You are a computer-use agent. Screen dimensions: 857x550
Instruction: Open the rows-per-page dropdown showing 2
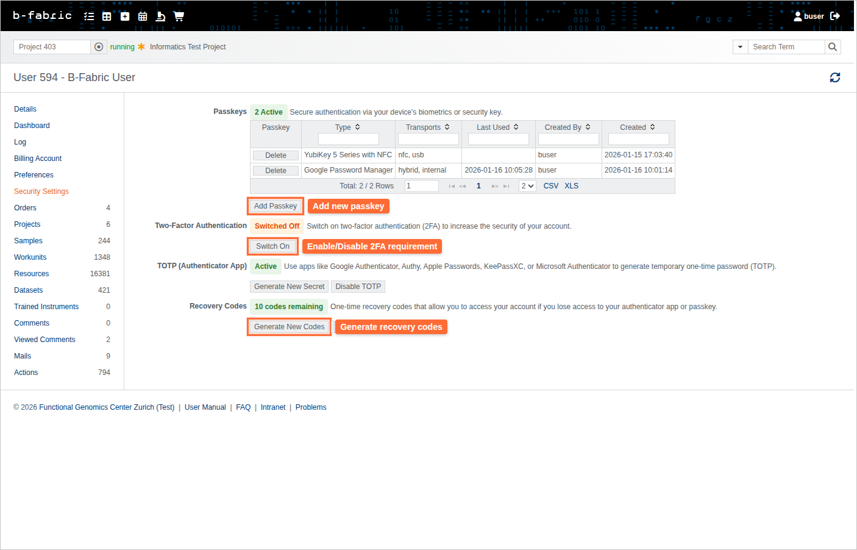click(527, 186)
